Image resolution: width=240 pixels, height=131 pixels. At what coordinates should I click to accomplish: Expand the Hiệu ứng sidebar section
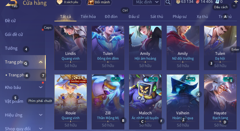coord(41,115)
